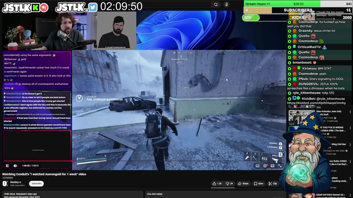
Task: Open the 'Ultra-Orthodox Jews Defy' video title
Action: point(329,113)
